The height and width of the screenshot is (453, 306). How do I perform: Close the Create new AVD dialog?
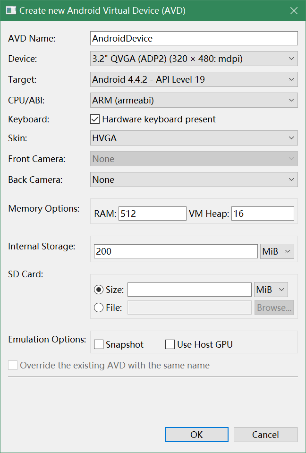pos(294,10)
